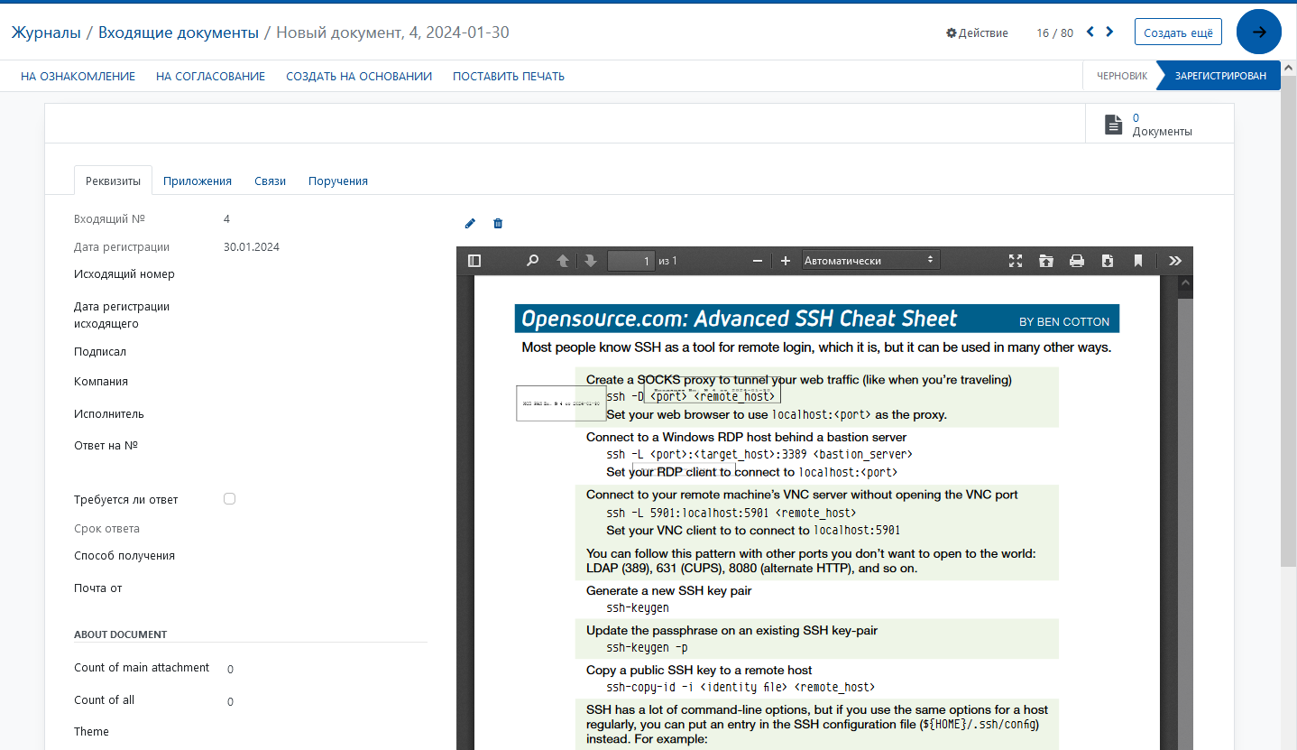1297x750 pixels.
Task: Open PDF viewer tools double-chevron menu
Action: click(1175, 261)
